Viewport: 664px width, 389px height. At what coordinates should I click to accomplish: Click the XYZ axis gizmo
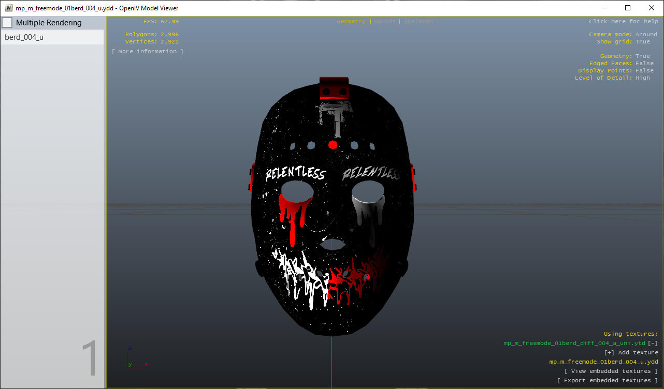pos(137,357)
